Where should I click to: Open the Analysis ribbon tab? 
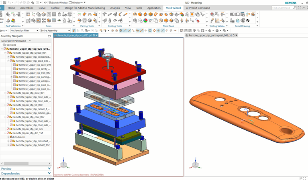pos(115,8)
